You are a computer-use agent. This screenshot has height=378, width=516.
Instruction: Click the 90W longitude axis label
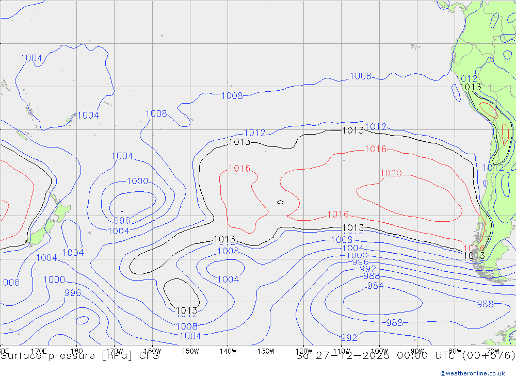(x=417, y=351)
